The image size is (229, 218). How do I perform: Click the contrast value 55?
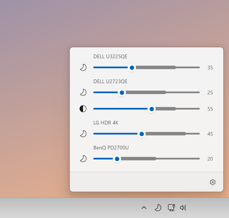210,109
